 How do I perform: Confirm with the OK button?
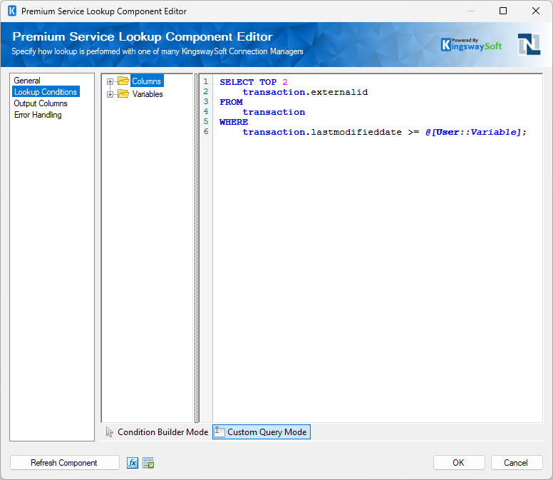pyautogui.click(x=459, y=463)
